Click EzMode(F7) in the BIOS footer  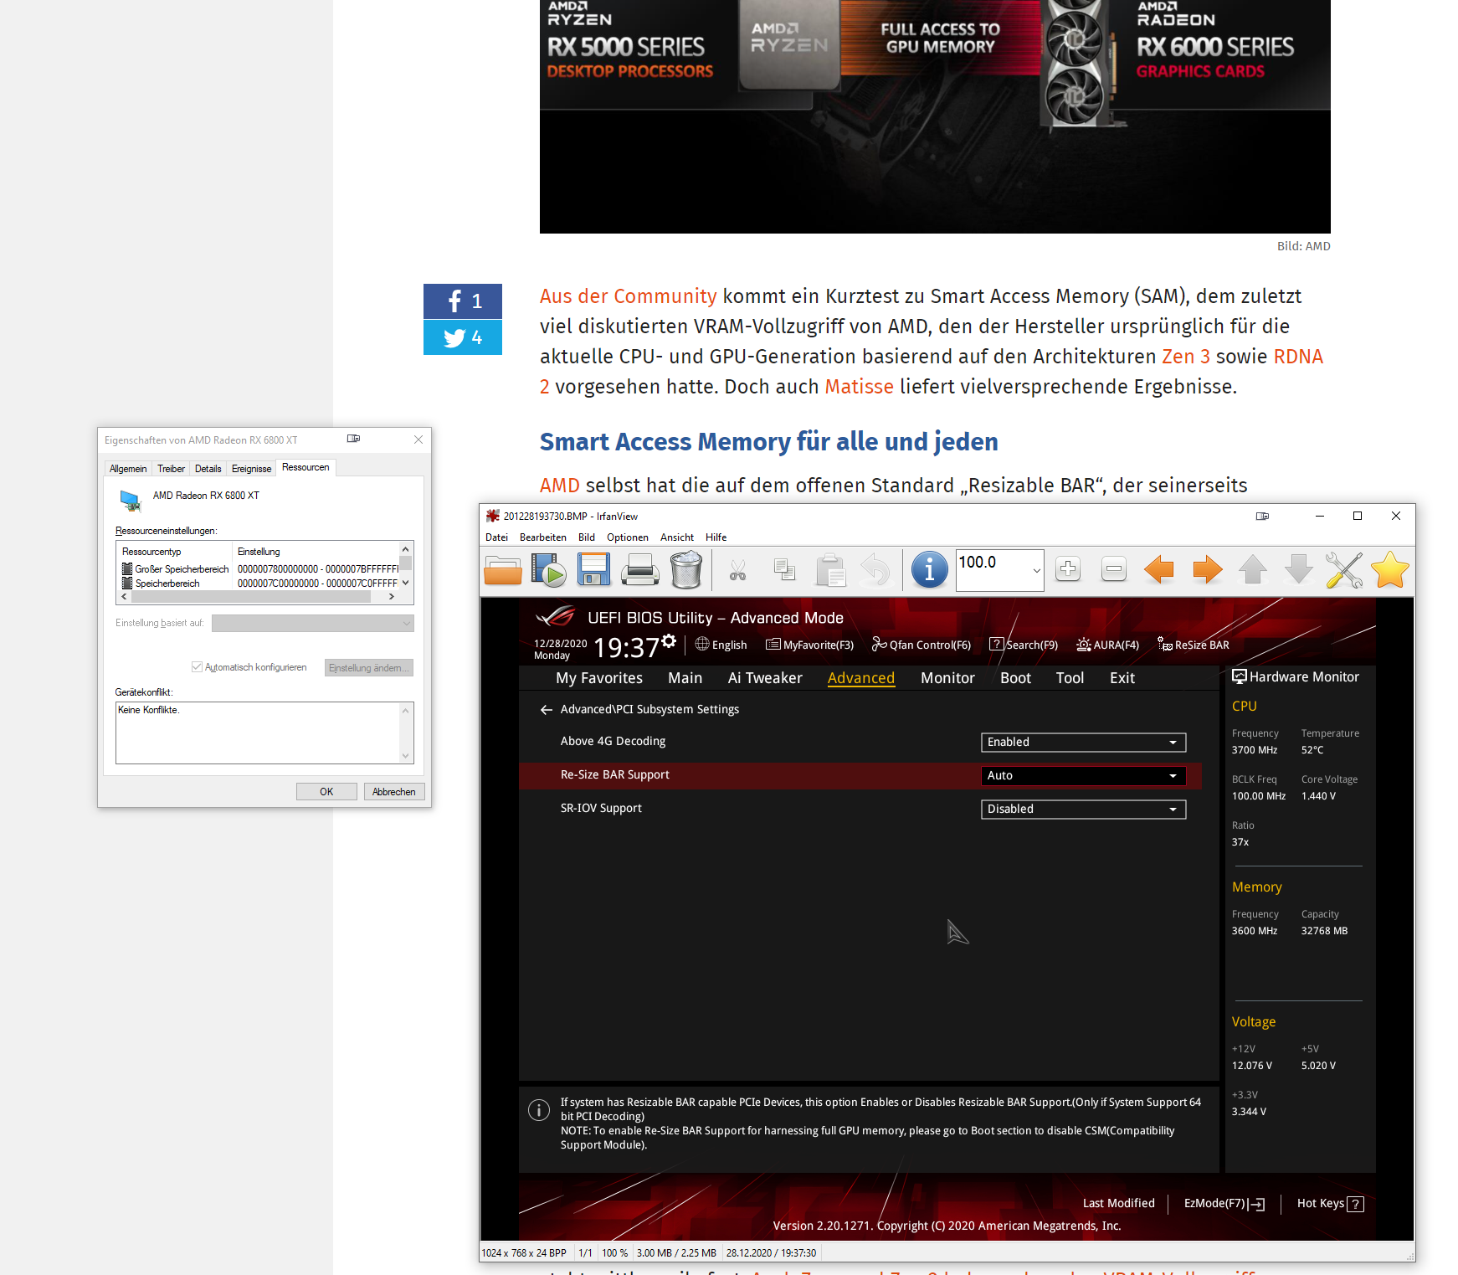coord(1224,1204)
